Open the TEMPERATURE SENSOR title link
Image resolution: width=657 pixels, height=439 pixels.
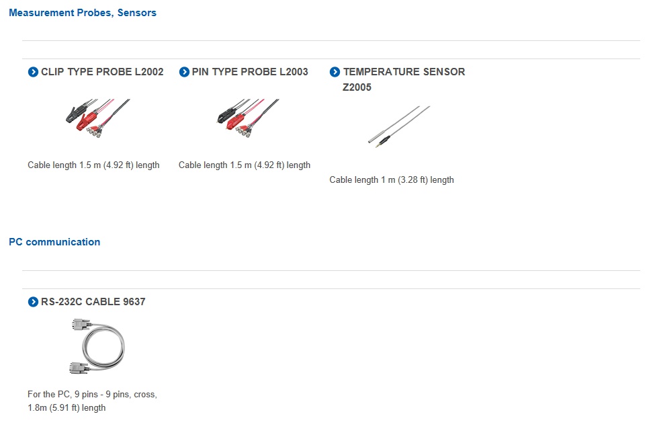pos(404,72)
